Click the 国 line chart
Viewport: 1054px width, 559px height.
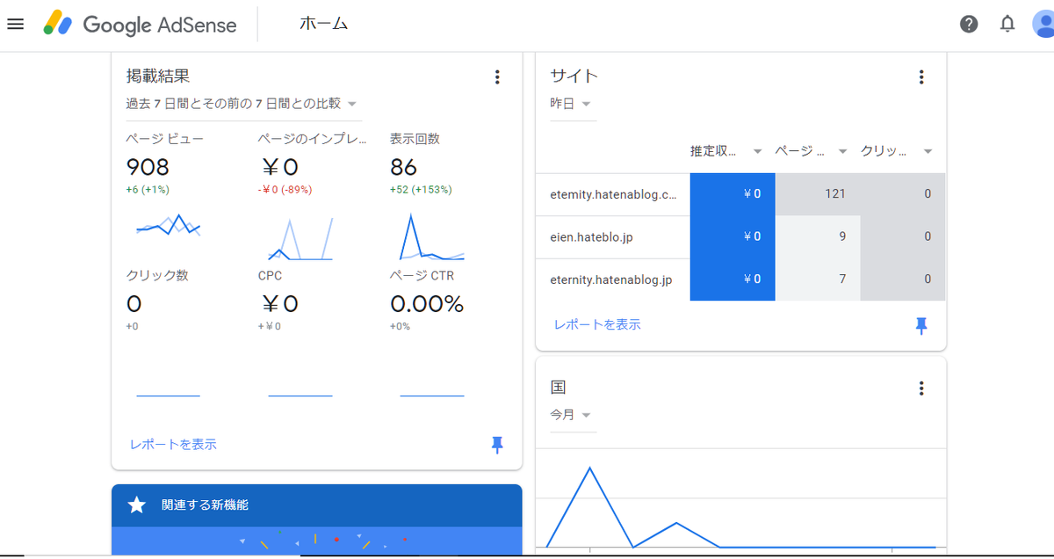coord(741,506)
